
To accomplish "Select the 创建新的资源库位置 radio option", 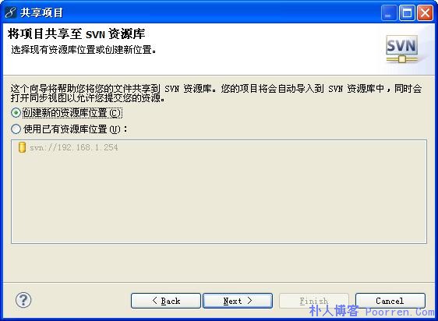I will [x=16, y=113].
